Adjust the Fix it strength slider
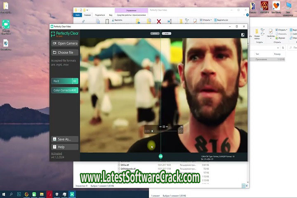The height and width of the screenshot is (198, 297). click(x=65, y=81)
